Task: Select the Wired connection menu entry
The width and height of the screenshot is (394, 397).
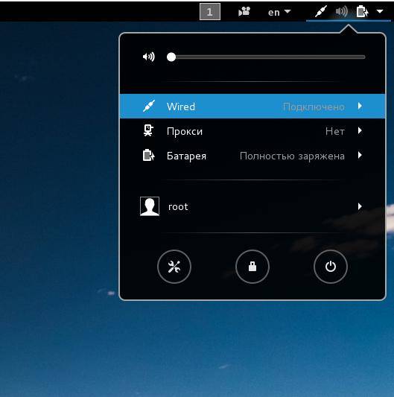Action: pyautogui.click(x=252, y=106)
